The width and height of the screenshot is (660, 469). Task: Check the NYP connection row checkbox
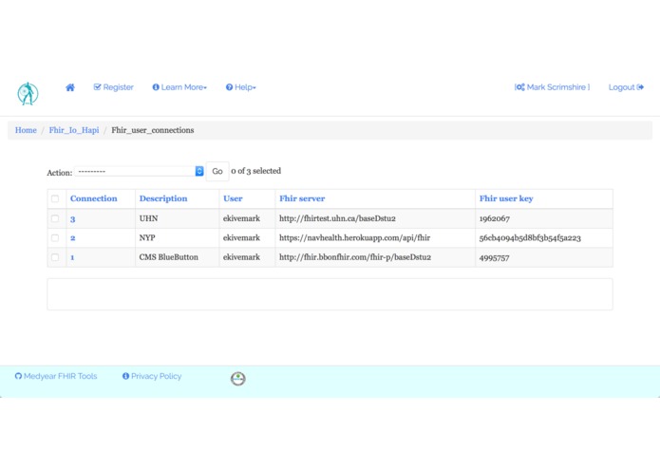(x=55, y=238)
